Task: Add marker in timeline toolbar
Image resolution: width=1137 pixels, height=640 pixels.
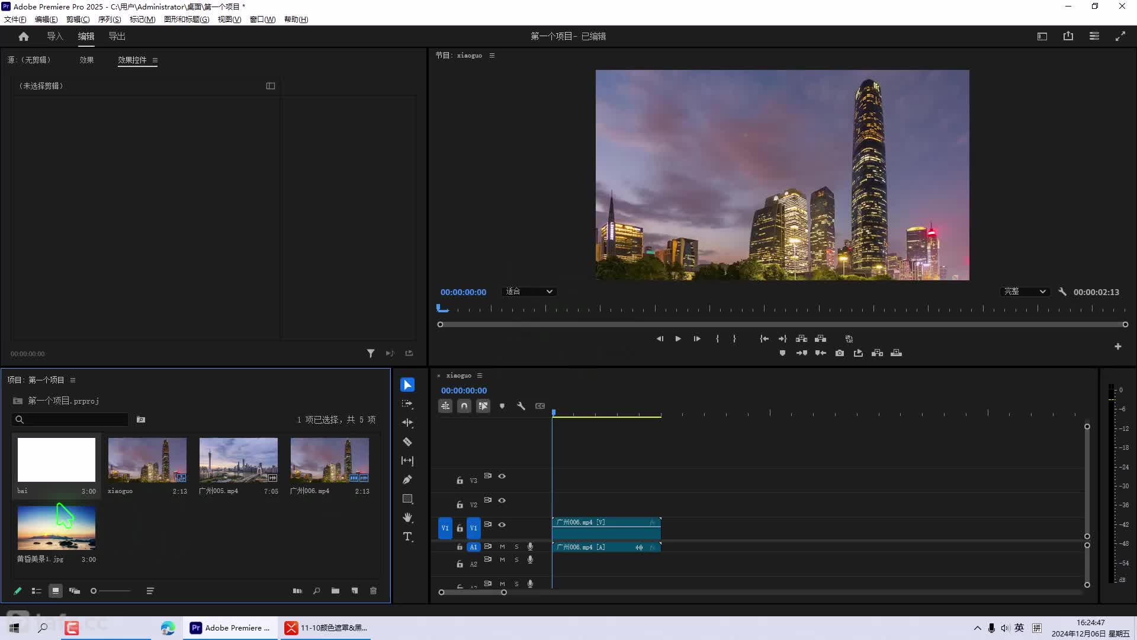Action: tap(502, 407)
